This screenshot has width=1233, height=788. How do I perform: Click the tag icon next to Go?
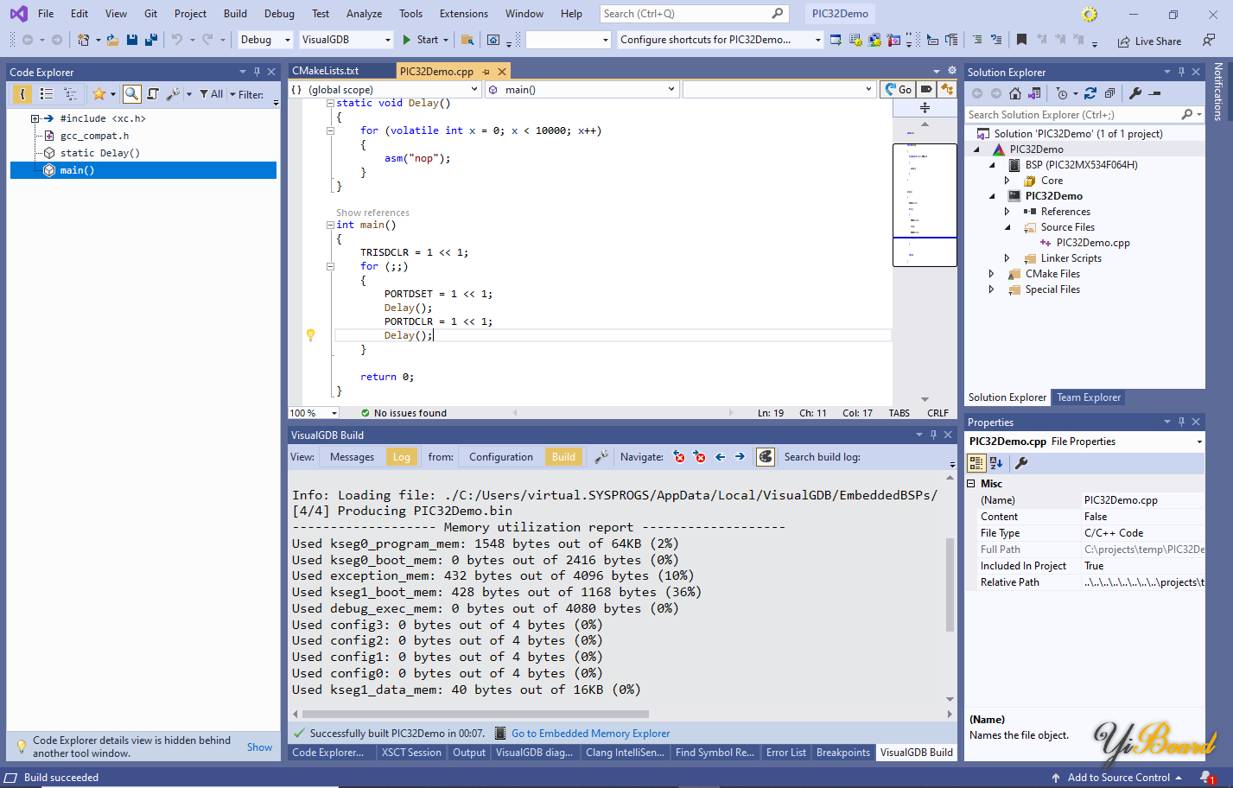click(x=926, y=89)
